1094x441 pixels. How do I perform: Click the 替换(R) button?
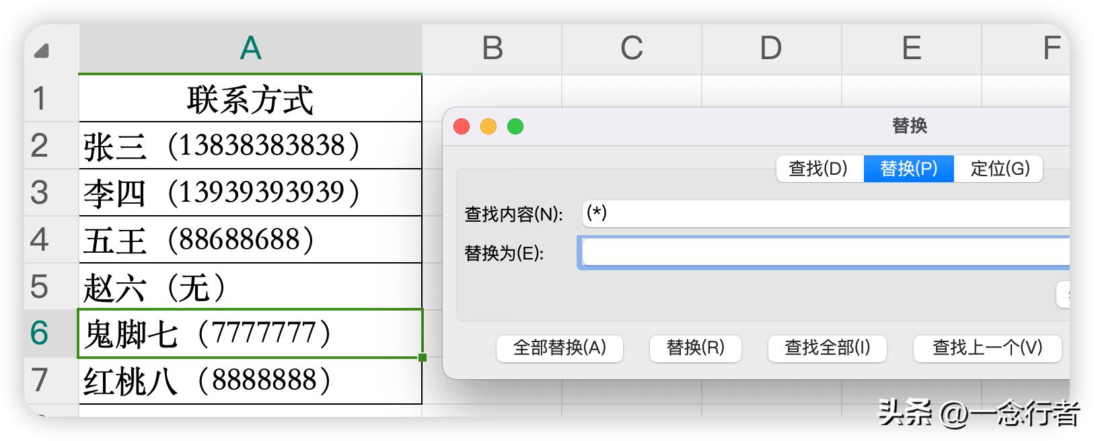pos(695,348)
